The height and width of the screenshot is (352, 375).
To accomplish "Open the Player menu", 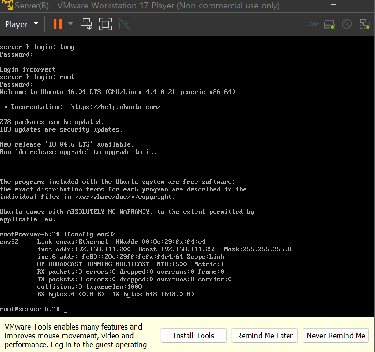I will click(x=22, y=24).
